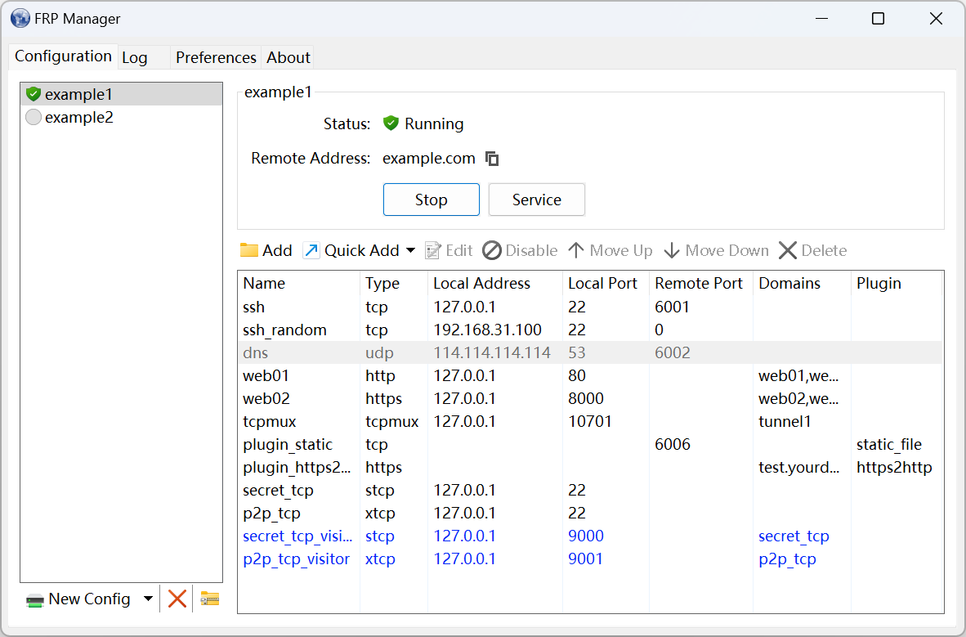Image resolution: width=966 pixels, height=637 pixels.
Task: Click the FRP Manager title bar icon
Action: [20, 19]
